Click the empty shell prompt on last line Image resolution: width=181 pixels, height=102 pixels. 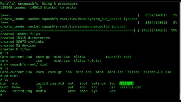click(1, 95)
